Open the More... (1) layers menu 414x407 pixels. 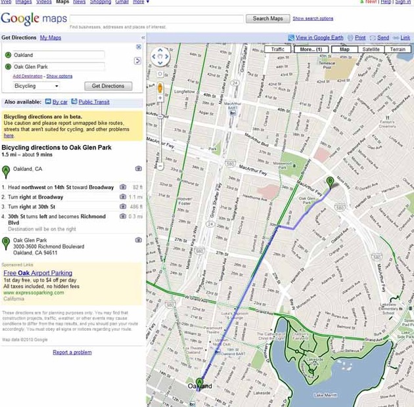point(311,49)
